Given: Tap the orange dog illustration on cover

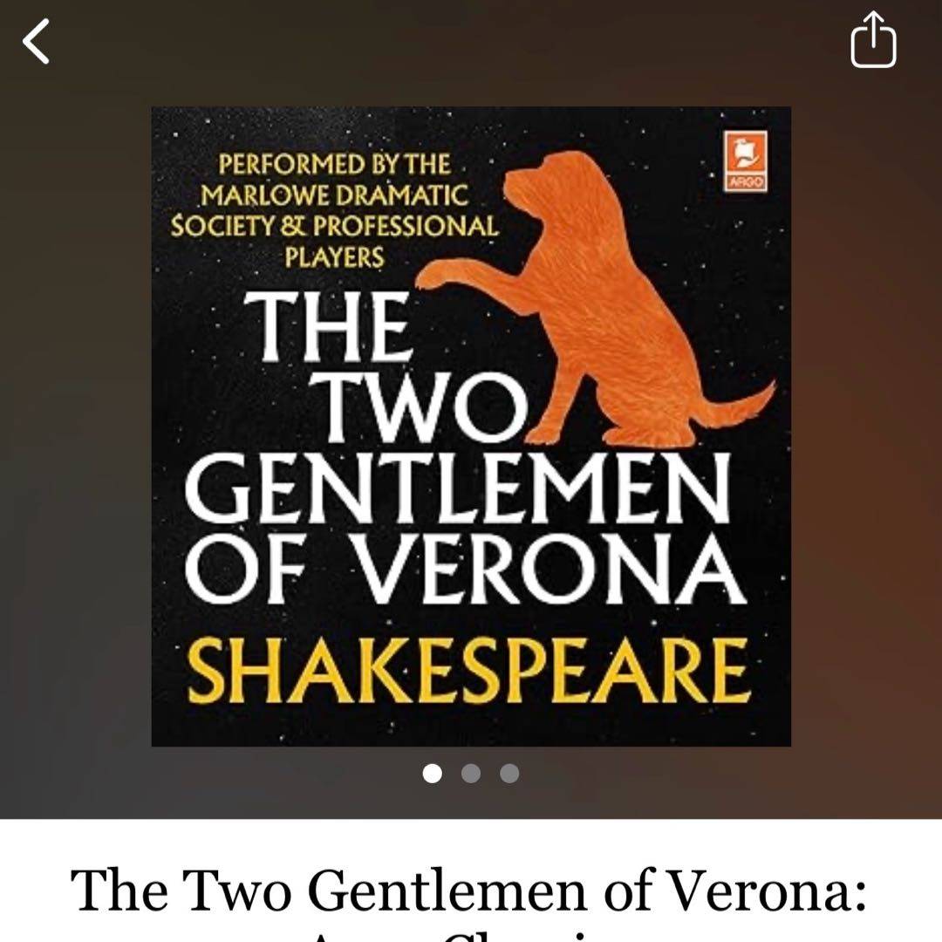Looking at the screenshot, I should tap(607, 300).
